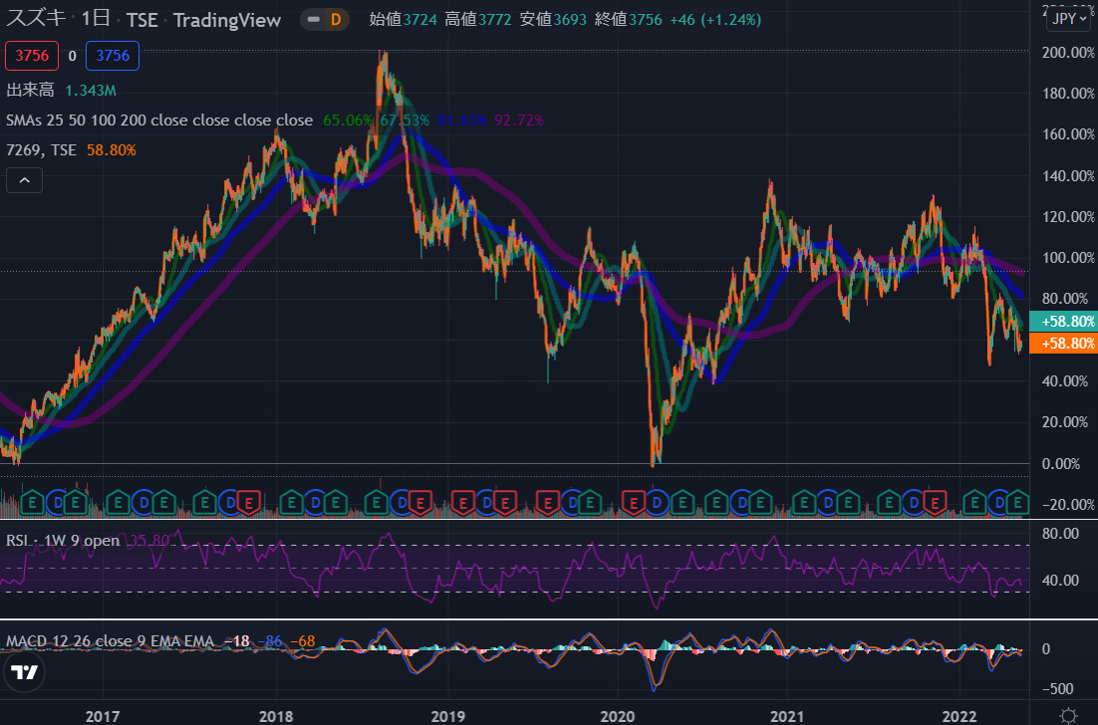Image resolution: width=1098 pixels, height=725 pixels.
Task: Click the 1.343M volume value
Action: [x=91, y=91]
